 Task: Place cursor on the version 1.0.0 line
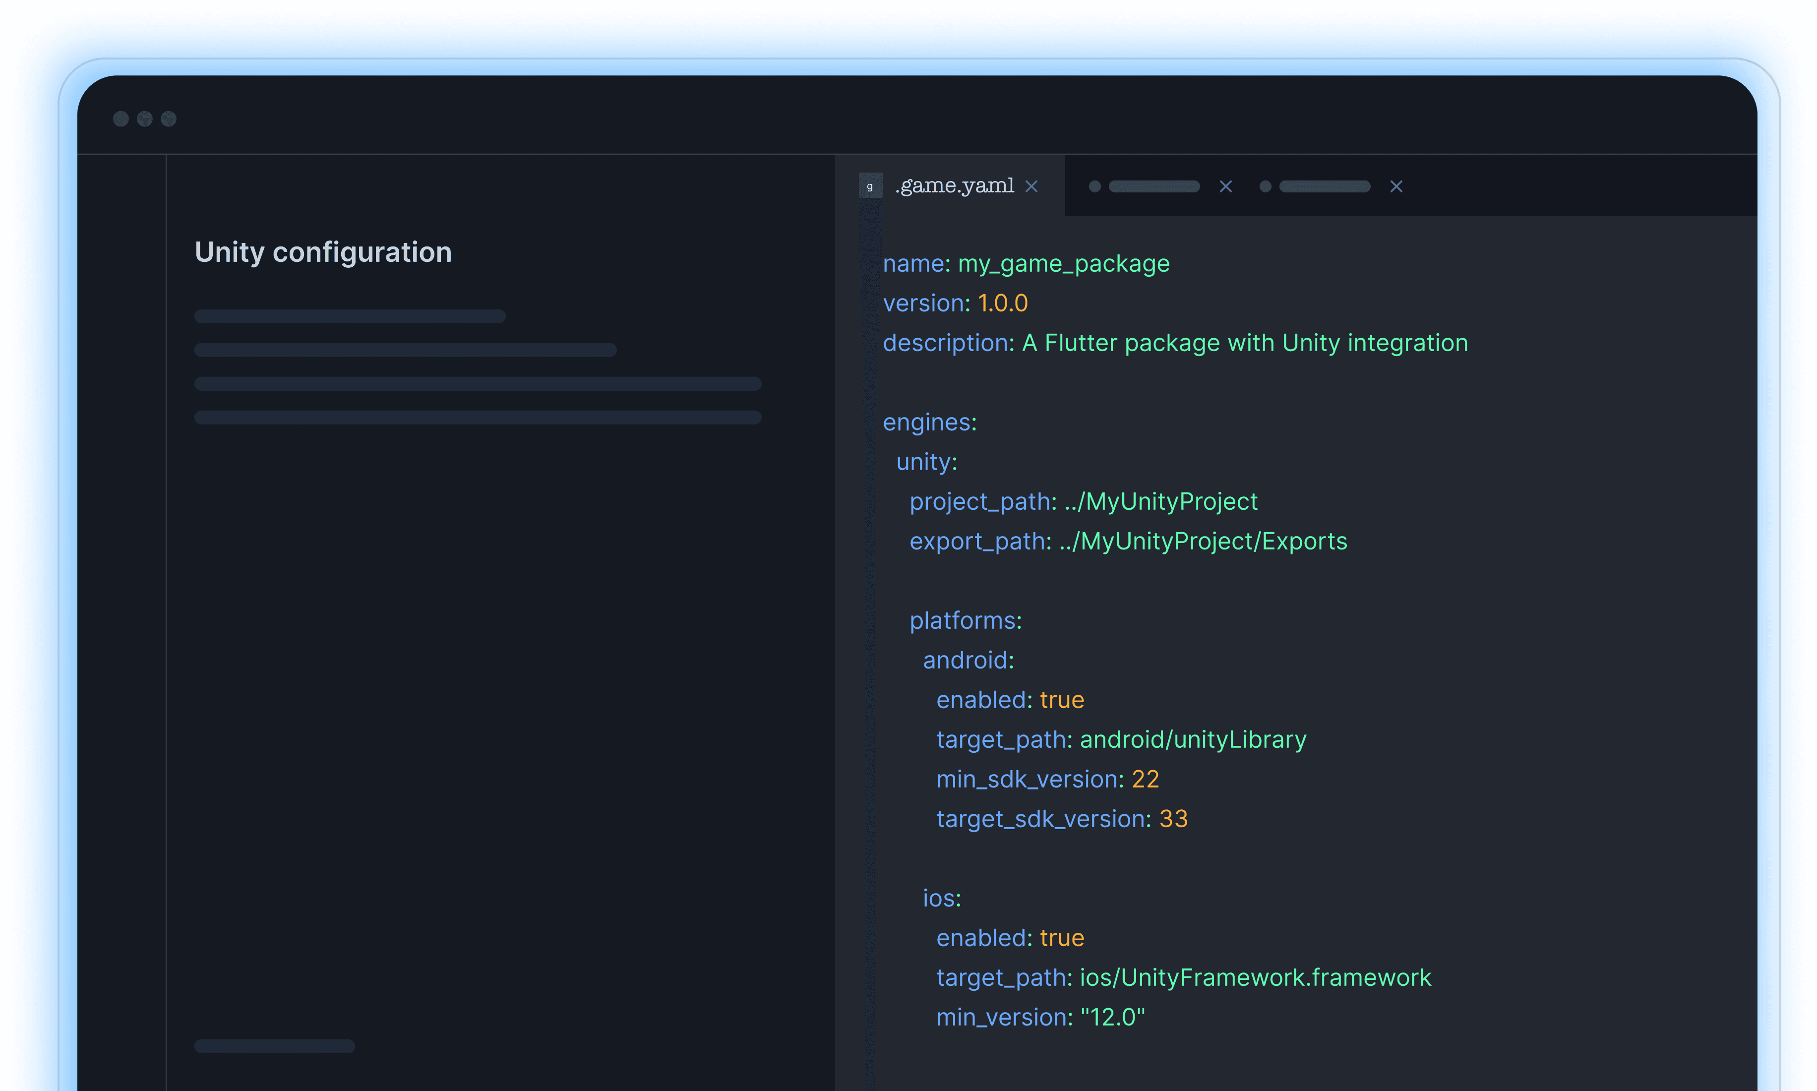coord(956,303)
